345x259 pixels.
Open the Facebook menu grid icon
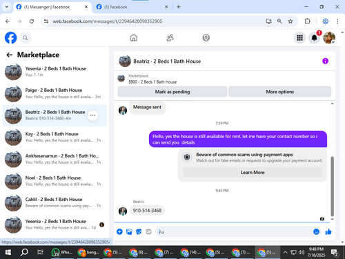click(x=299, y=38)
